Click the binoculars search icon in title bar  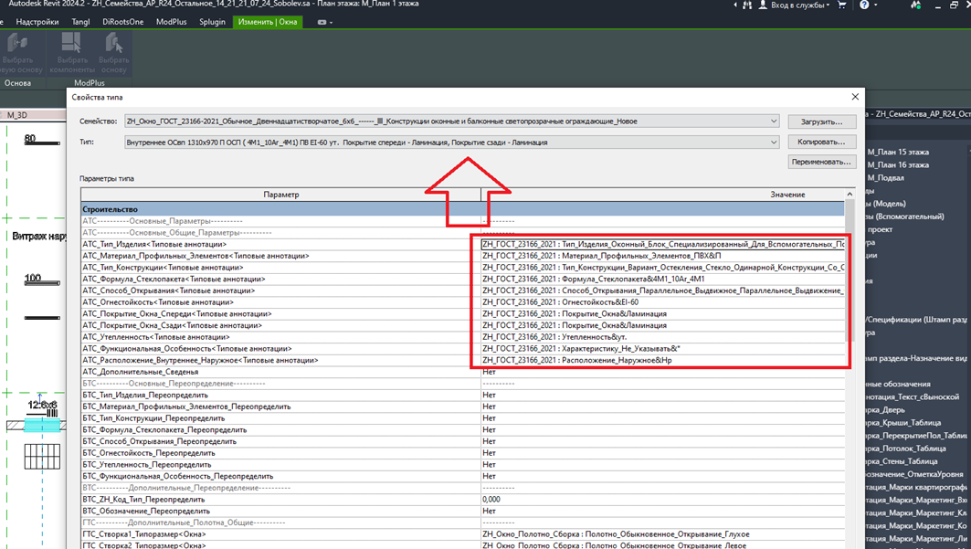pos(747,5)
